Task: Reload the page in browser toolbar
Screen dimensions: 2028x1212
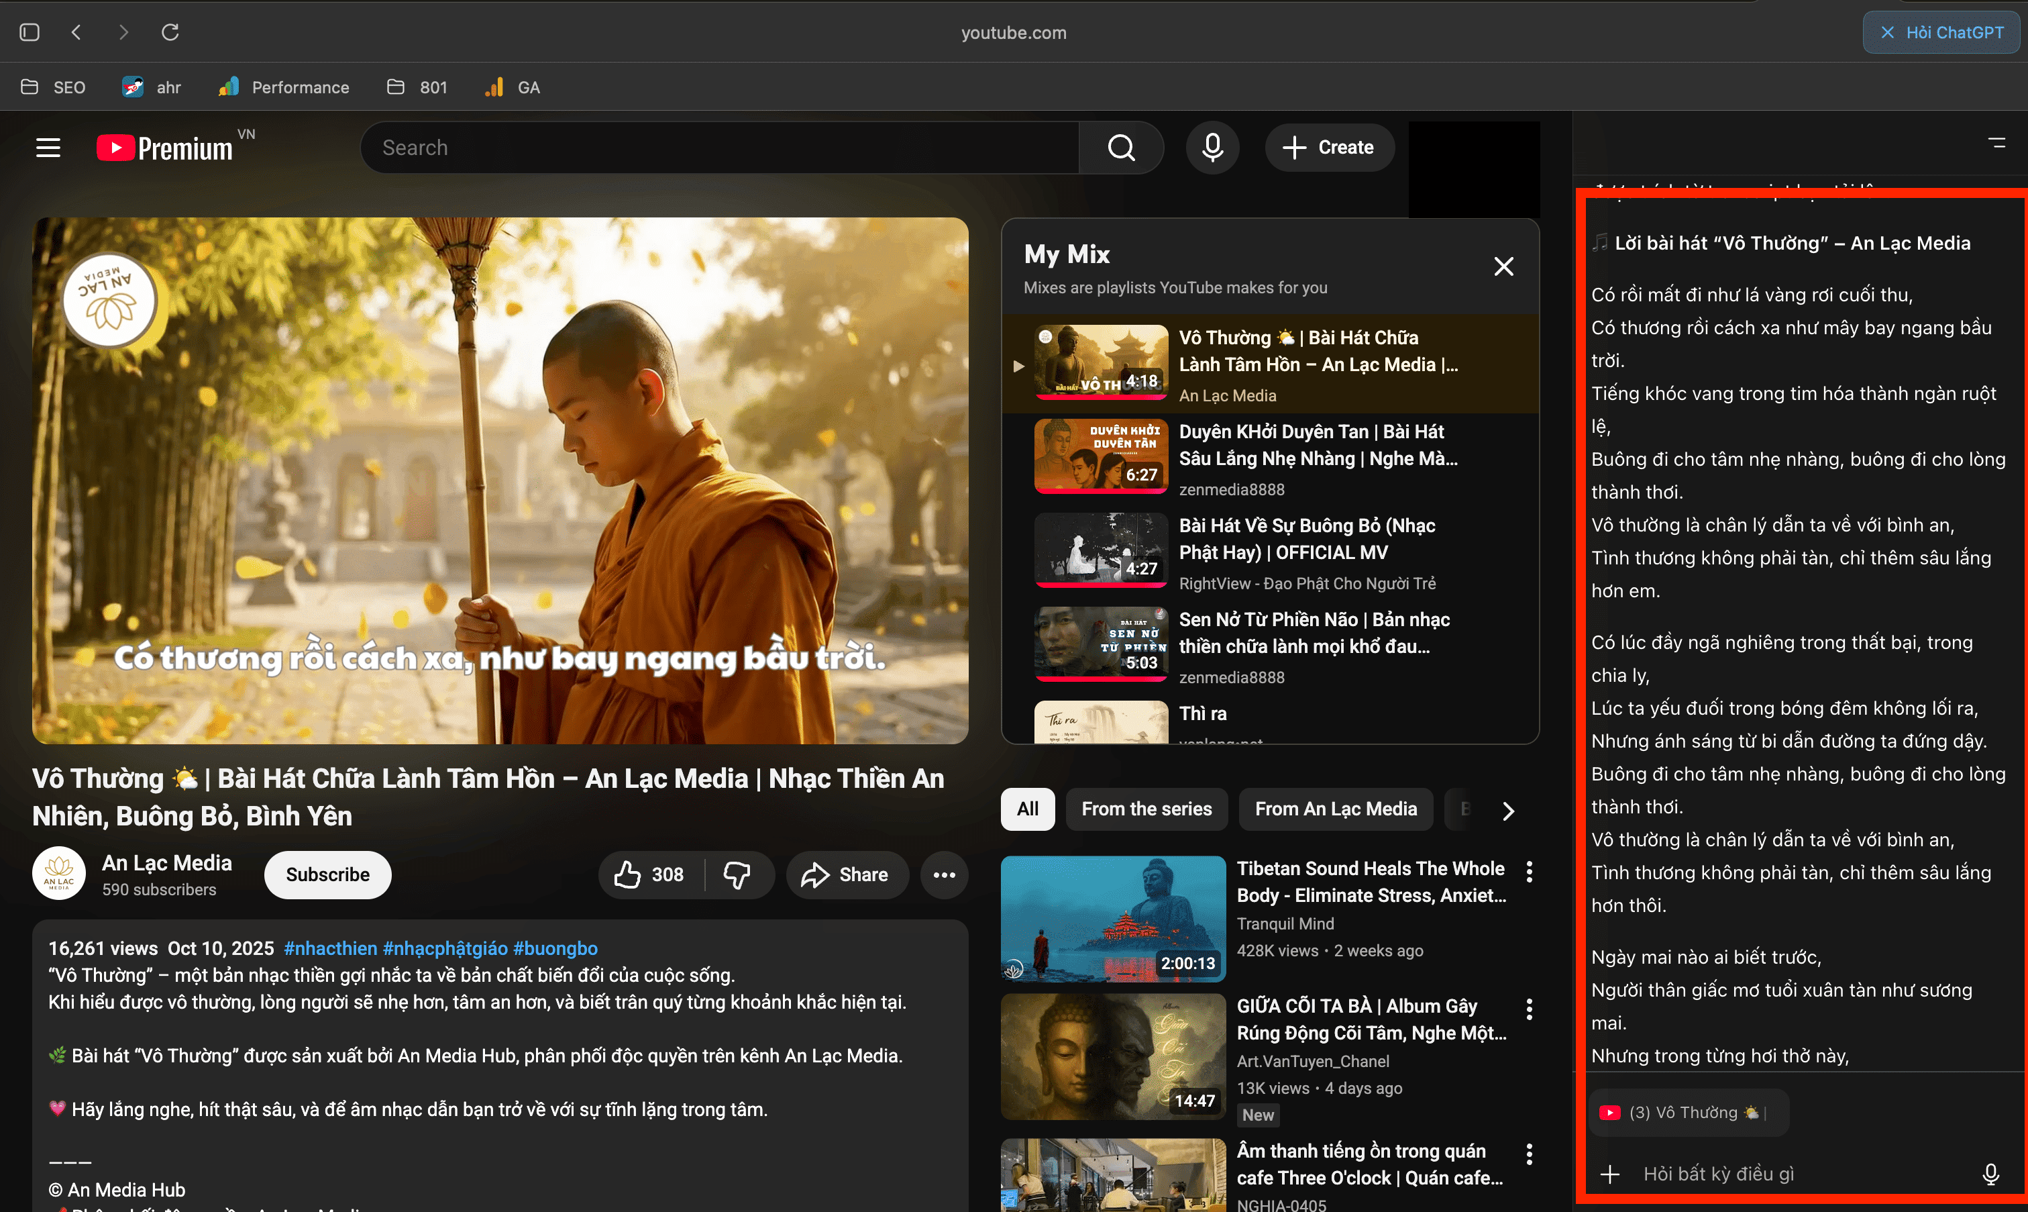Action: tap(170, 33)
